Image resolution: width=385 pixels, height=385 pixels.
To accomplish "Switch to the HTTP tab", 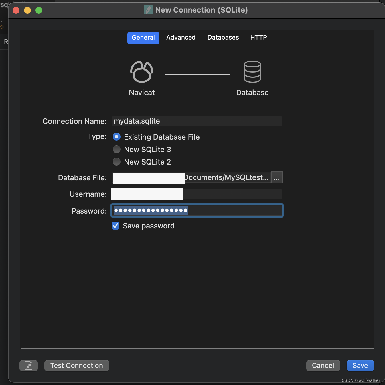I will 258,38.
